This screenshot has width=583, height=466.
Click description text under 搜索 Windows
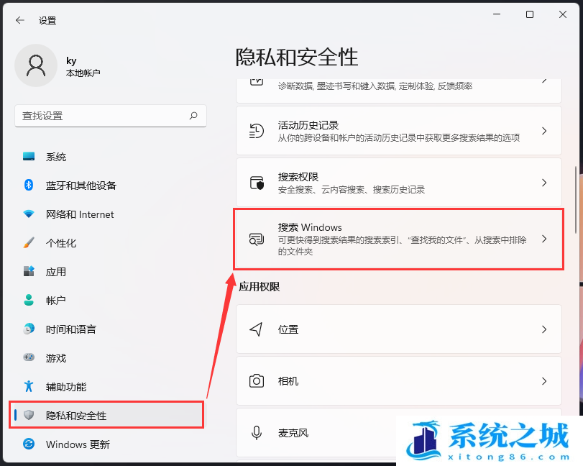tap(402, 245)
